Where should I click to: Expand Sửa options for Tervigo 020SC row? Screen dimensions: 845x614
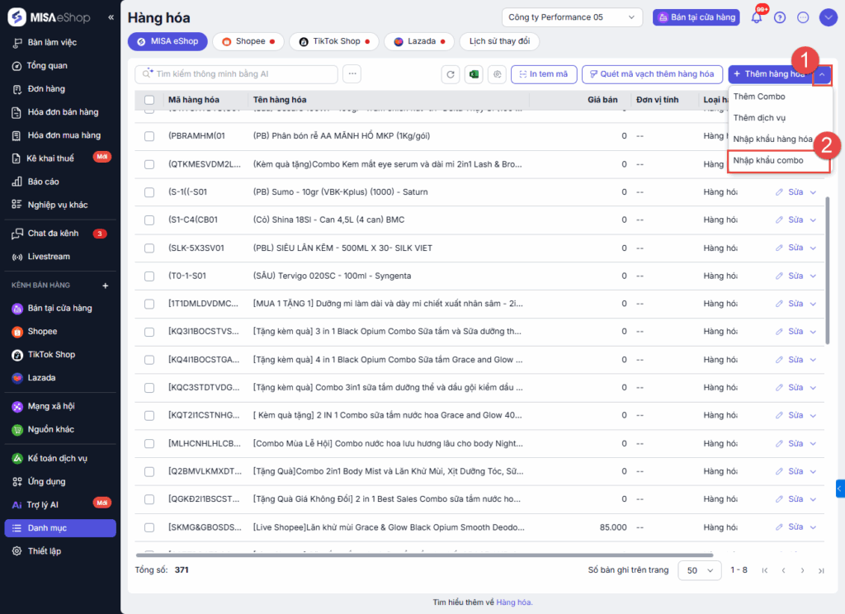pos(813,276)
